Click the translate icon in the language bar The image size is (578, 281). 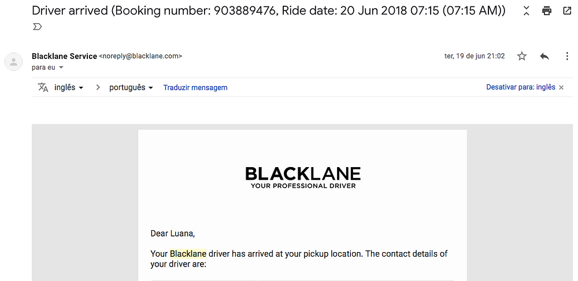(x=43, y=87)
